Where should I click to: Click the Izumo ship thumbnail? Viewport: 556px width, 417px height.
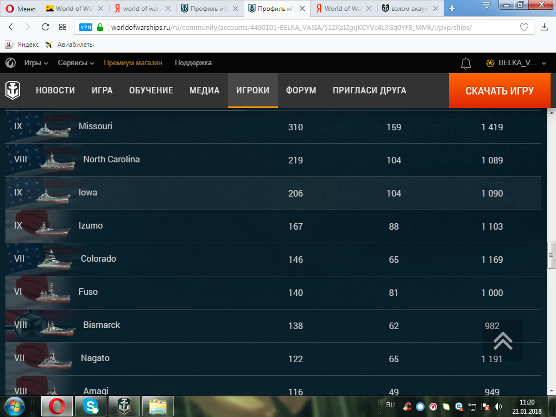[x=53, y=229]
